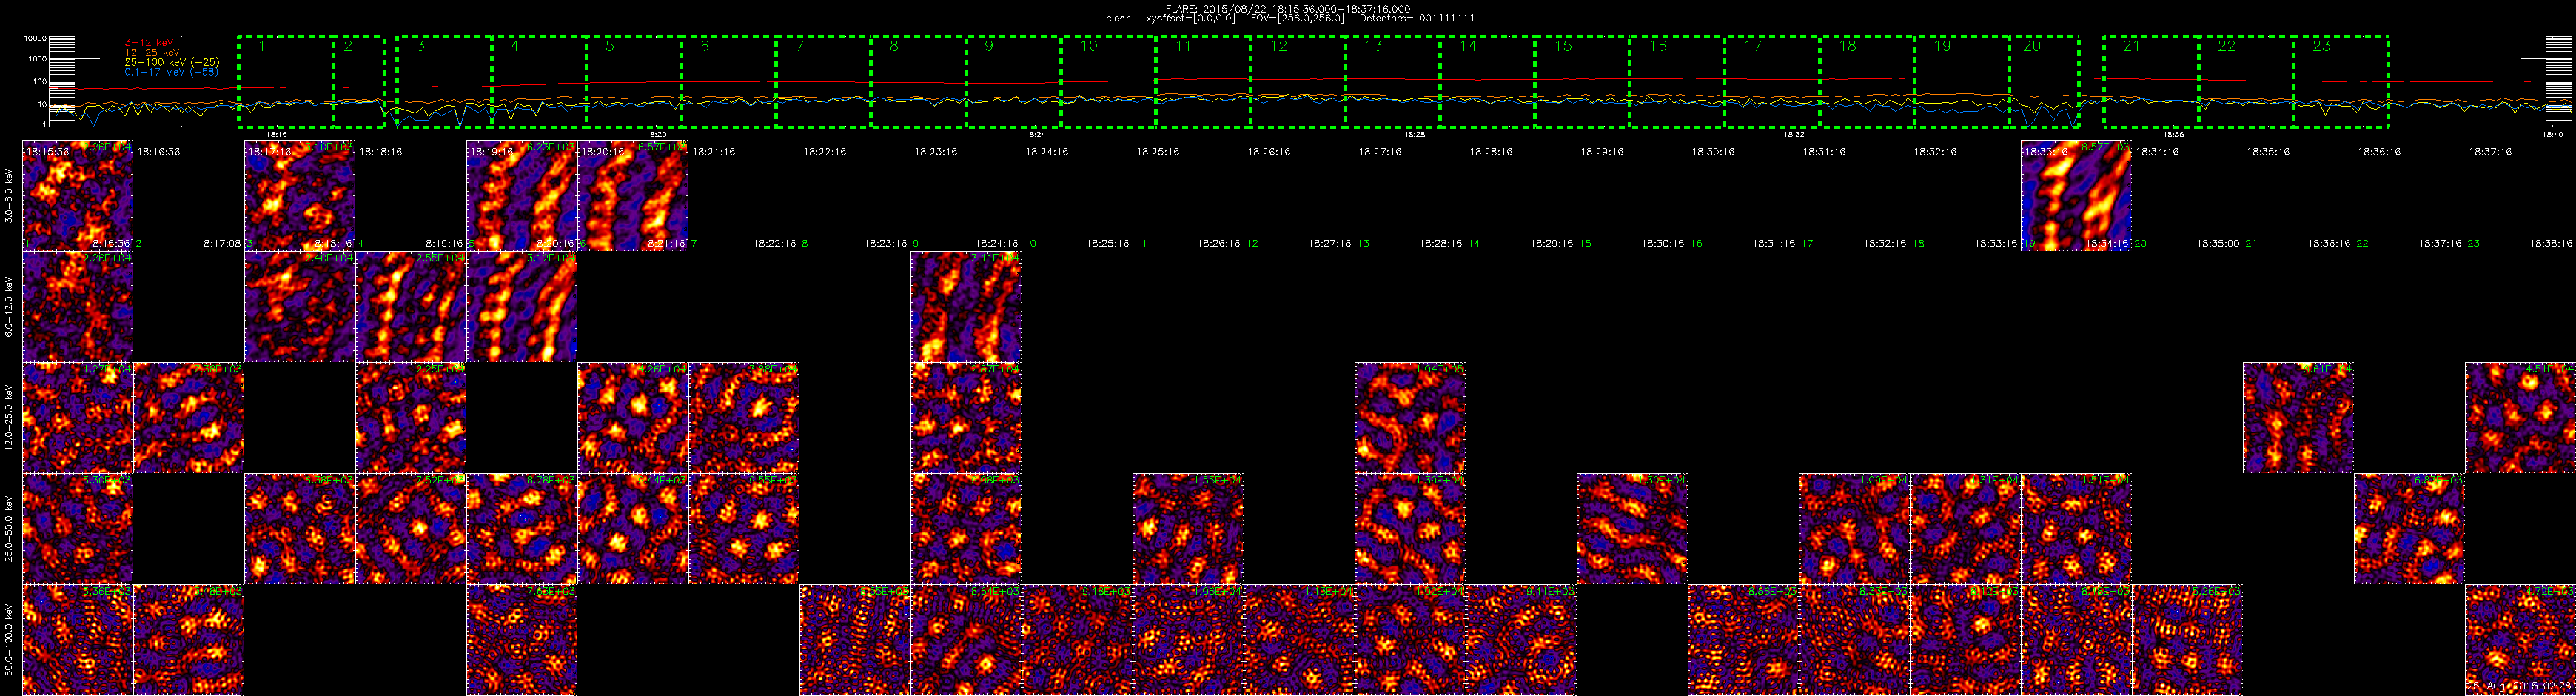Viewport: 2576px width, 696px height.
Task: Open the 18:22:16 image in 50.0-100.0 keV row
Action: [854, 640]
